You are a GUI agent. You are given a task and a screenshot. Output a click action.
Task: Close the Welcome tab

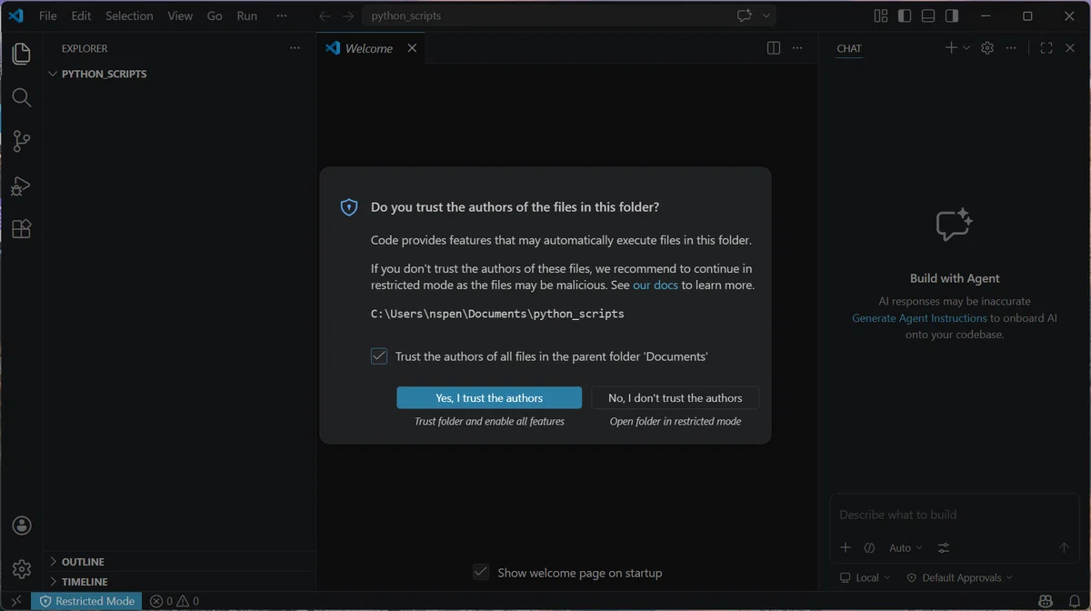pyautogui.click(x=412, y=48)
